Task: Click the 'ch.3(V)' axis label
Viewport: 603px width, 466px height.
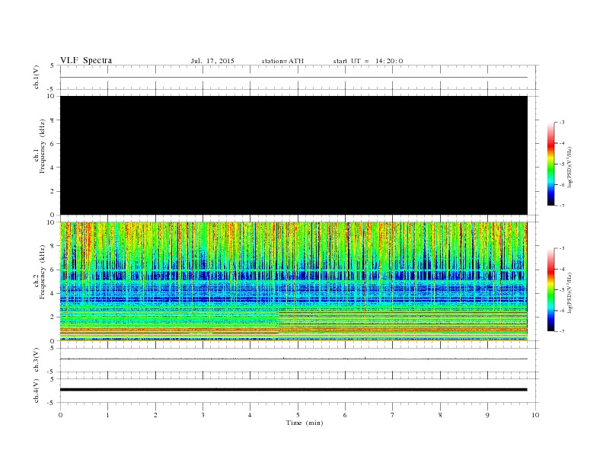Action: [36, 360]
